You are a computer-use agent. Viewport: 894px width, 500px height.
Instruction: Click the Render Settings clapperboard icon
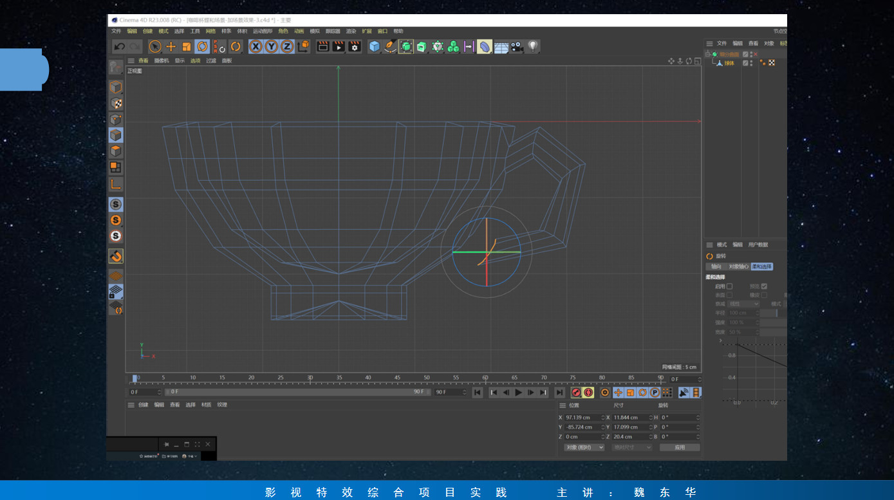pos(355,46)
